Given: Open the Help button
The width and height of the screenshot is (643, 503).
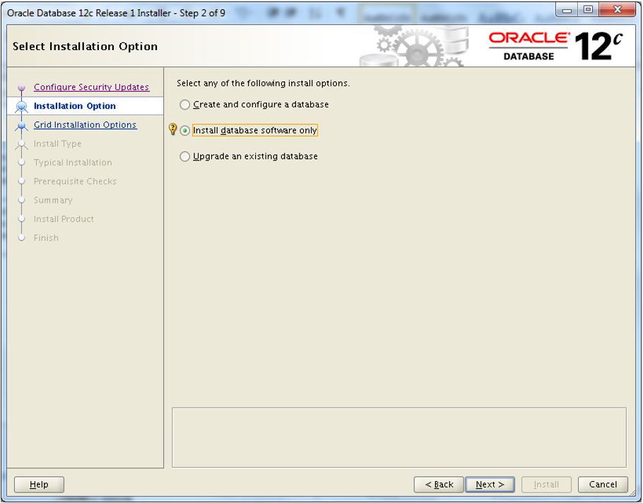Looking at the screenshot, I should pos(39,485).
